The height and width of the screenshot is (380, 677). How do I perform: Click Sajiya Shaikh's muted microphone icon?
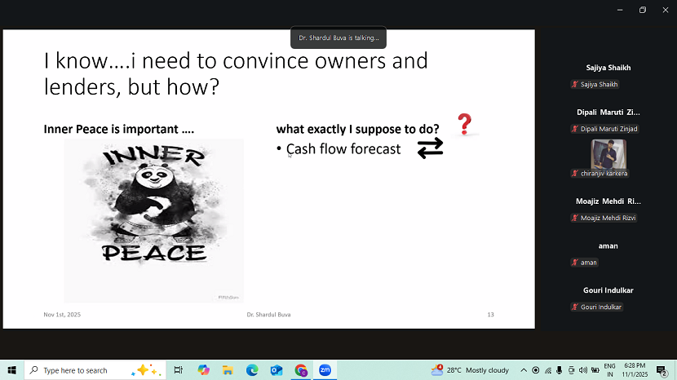click(575, 85)
